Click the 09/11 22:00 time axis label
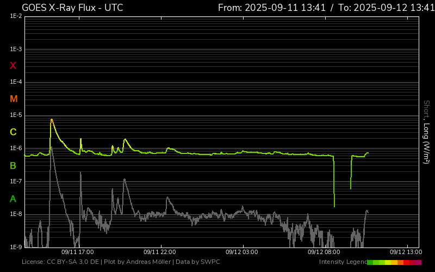The width and height of the screenshot is (435, 272). click(159, 252)
